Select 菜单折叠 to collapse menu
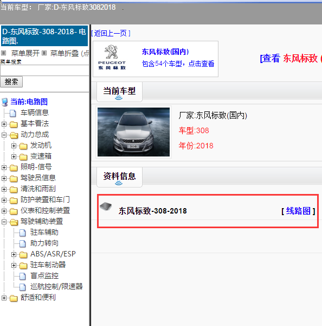The height and width of the screenshot is (326, 322). point(65,53)
